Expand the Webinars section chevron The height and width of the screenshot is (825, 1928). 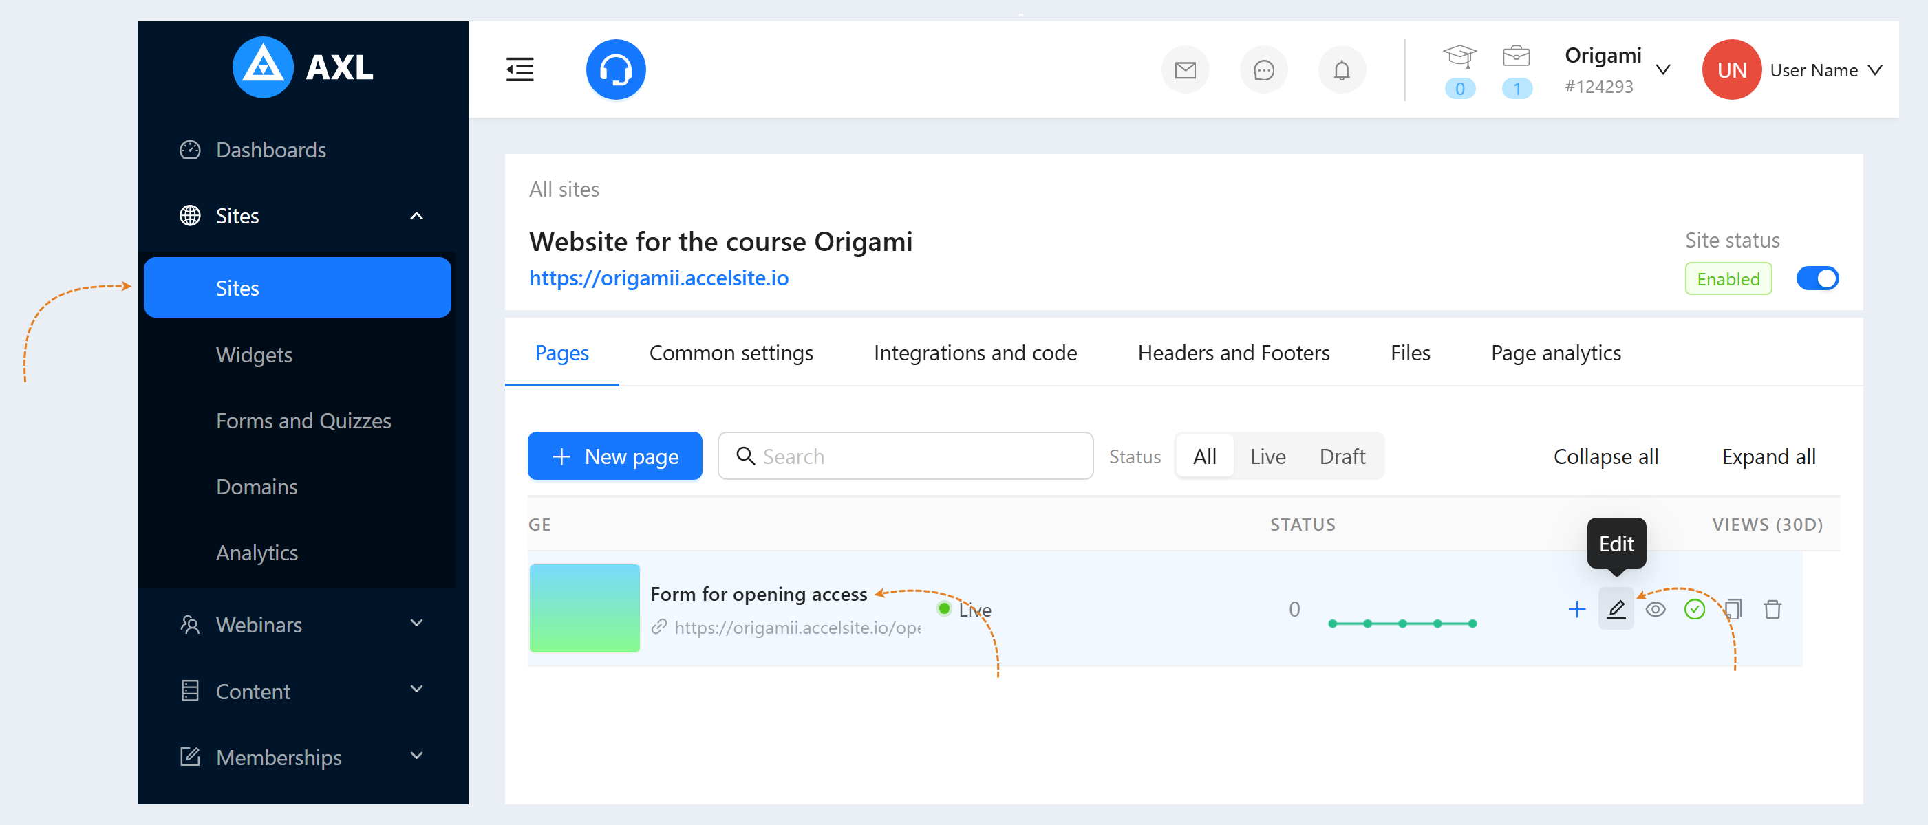click(x=417, y=623)
